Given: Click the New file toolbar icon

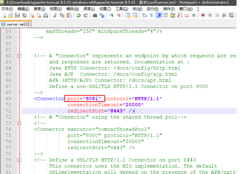Looking at the screenshot, I should [4, 15].
